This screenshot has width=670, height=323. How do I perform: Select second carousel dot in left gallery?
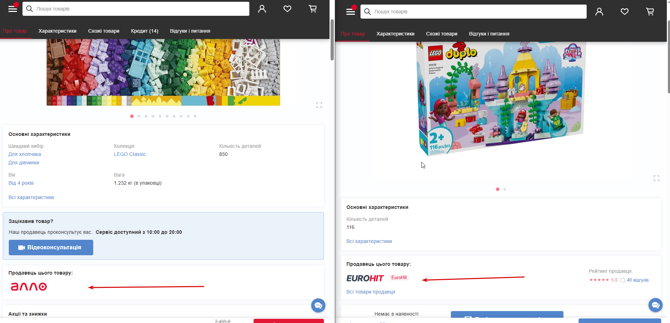(139, 116)
